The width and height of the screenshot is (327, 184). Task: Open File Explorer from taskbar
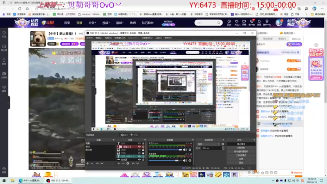pyautogui.click(x=13, y=181)
